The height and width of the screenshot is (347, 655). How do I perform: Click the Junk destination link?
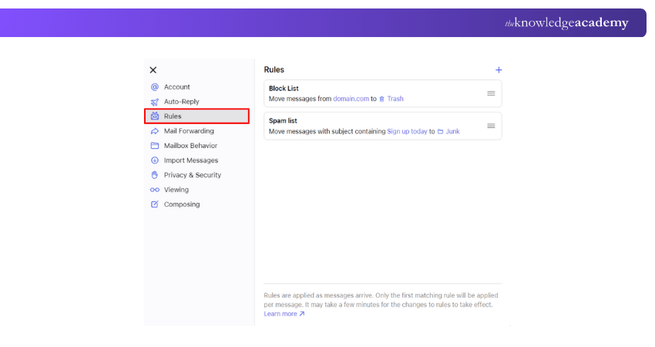coord(452,131)
